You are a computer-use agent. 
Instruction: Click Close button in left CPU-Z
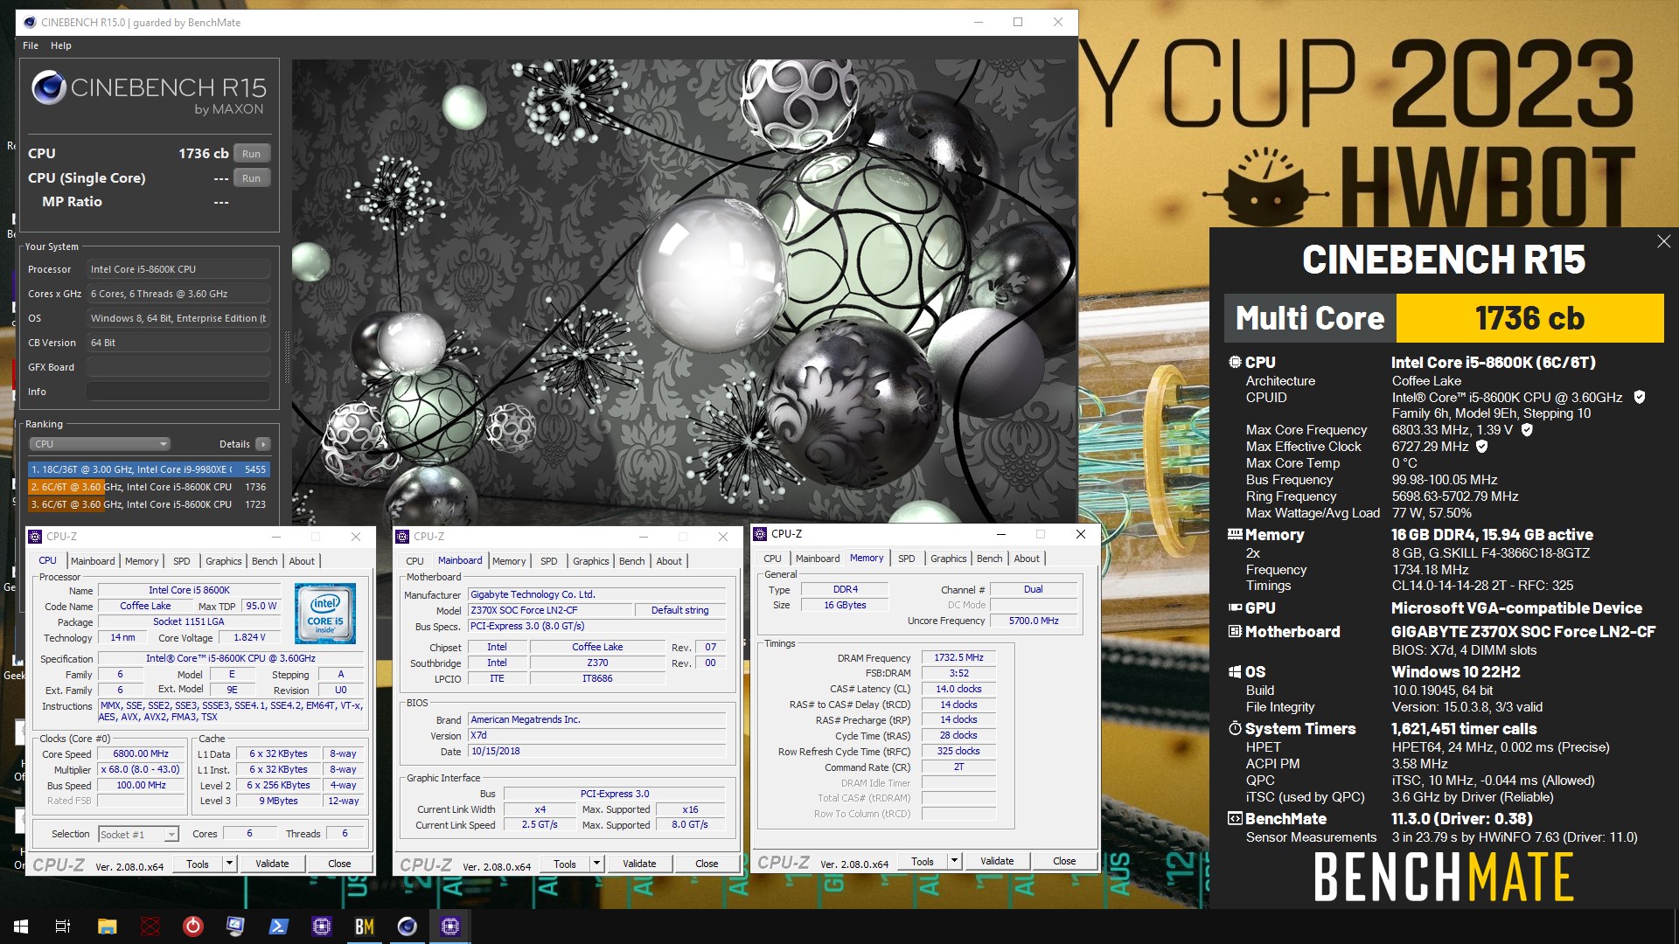pos(339,864)
